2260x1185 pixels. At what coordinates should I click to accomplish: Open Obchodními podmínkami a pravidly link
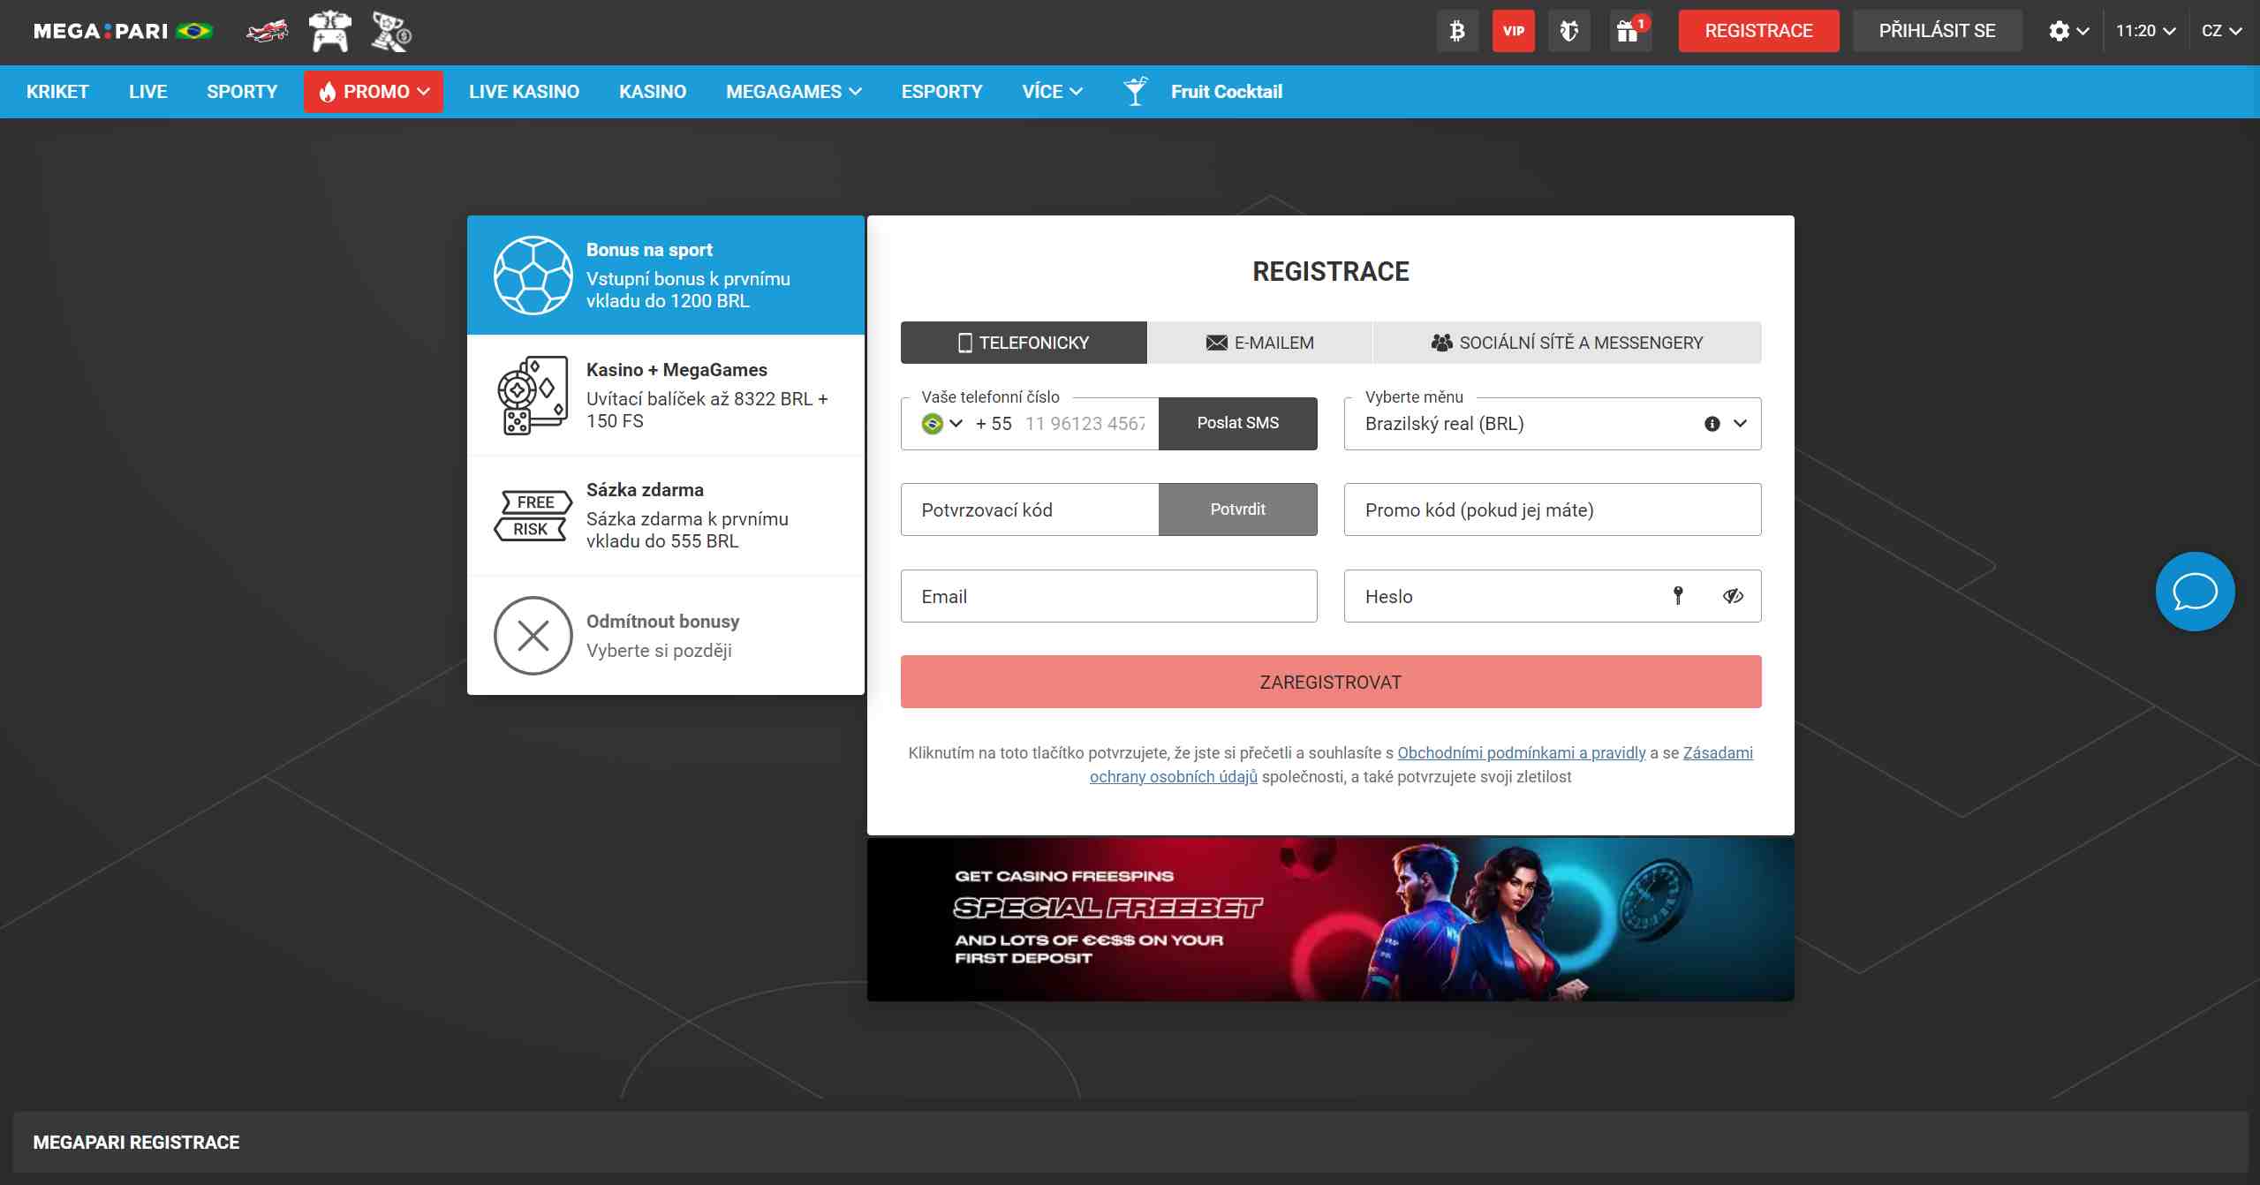[1521, 753]
